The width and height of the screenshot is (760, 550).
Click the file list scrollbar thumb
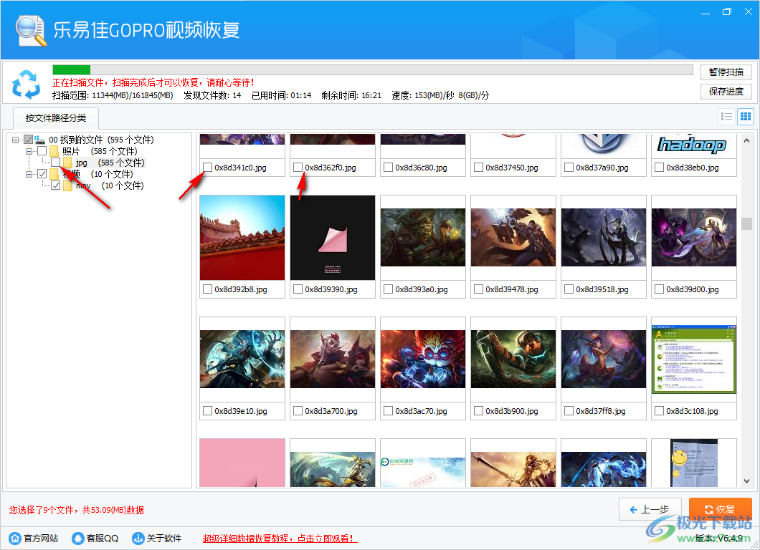pyautogui.click(x=746, y=223)
